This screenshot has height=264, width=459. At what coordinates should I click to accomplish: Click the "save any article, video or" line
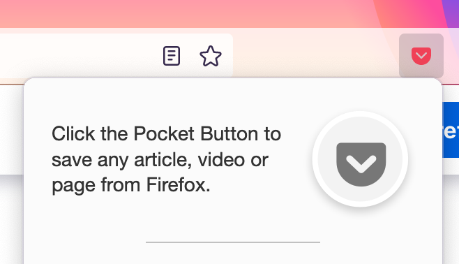pyautogui.click(x=160, y=160)
